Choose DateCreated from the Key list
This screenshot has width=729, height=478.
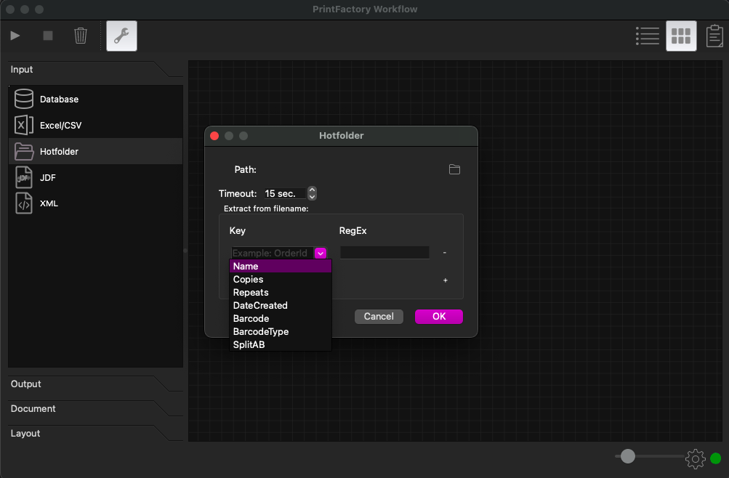point(281,305)
